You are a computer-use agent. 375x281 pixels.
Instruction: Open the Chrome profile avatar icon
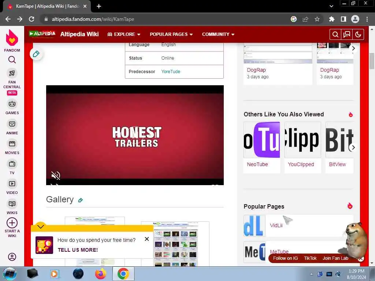tap(355, 19)
